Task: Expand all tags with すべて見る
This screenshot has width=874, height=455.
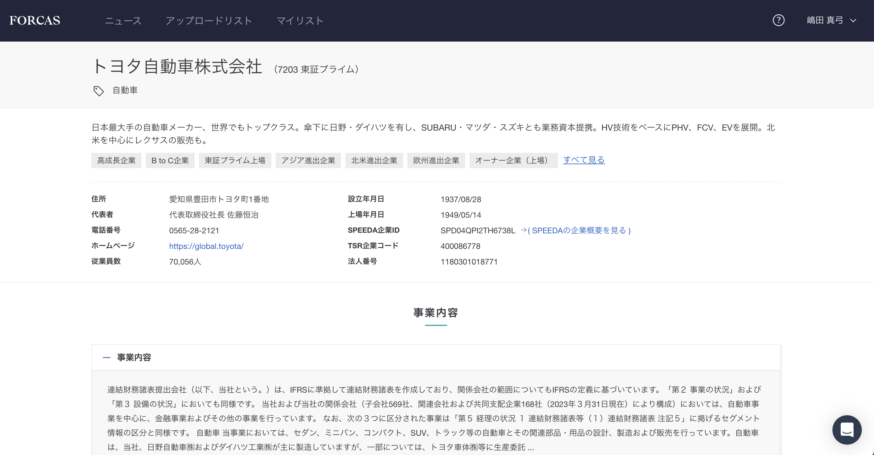Action: coord(584,160)
